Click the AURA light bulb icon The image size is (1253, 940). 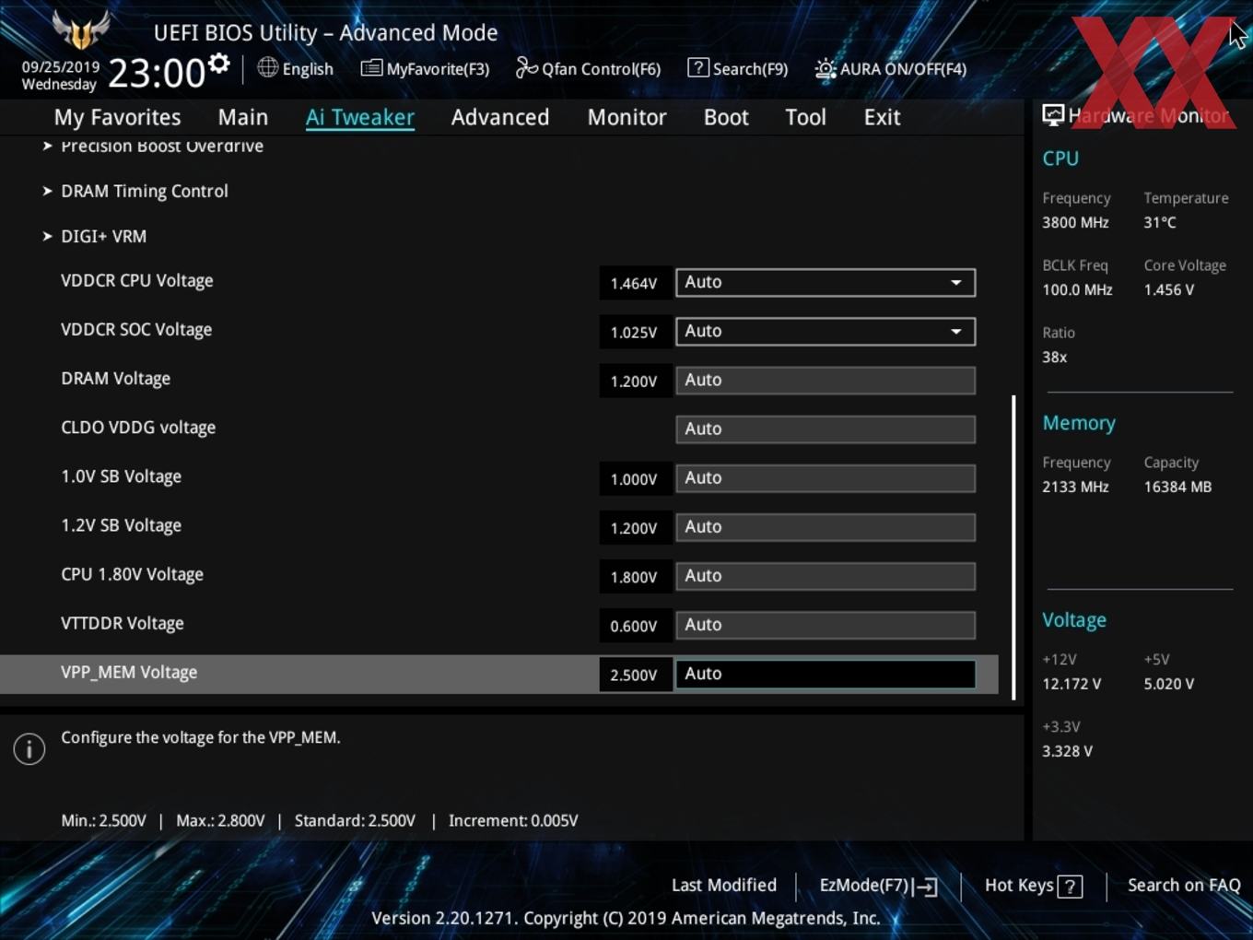[x=826, y=69]
